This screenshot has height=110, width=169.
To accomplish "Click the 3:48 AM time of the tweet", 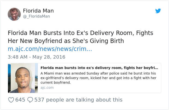I will click(x=18, y=57).
